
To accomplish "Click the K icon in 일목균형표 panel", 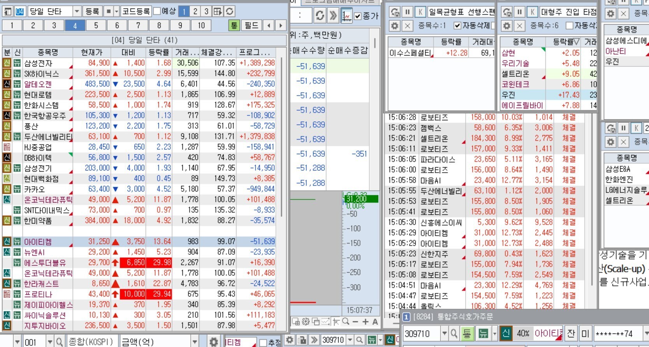I will (x=420, y=12).
